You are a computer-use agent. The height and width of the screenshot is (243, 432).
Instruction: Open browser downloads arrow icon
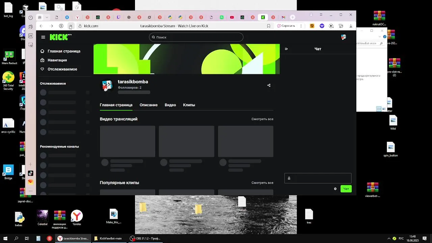[351, 26]
